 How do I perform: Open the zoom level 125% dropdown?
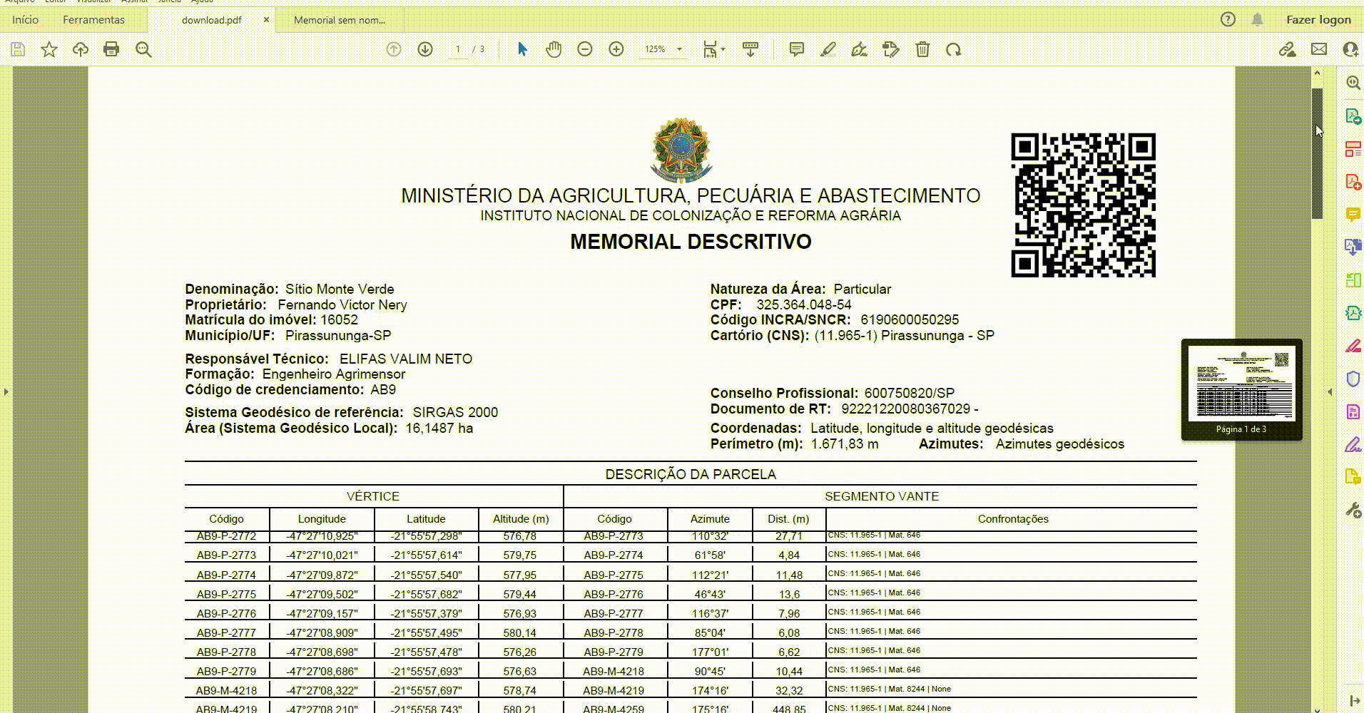pyautogui.click(x=664, y=49)
